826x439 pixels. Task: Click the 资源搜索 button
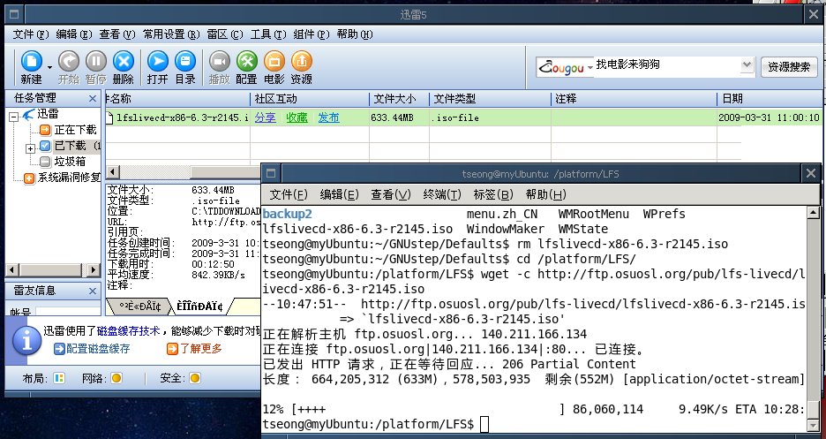point(789,67)
